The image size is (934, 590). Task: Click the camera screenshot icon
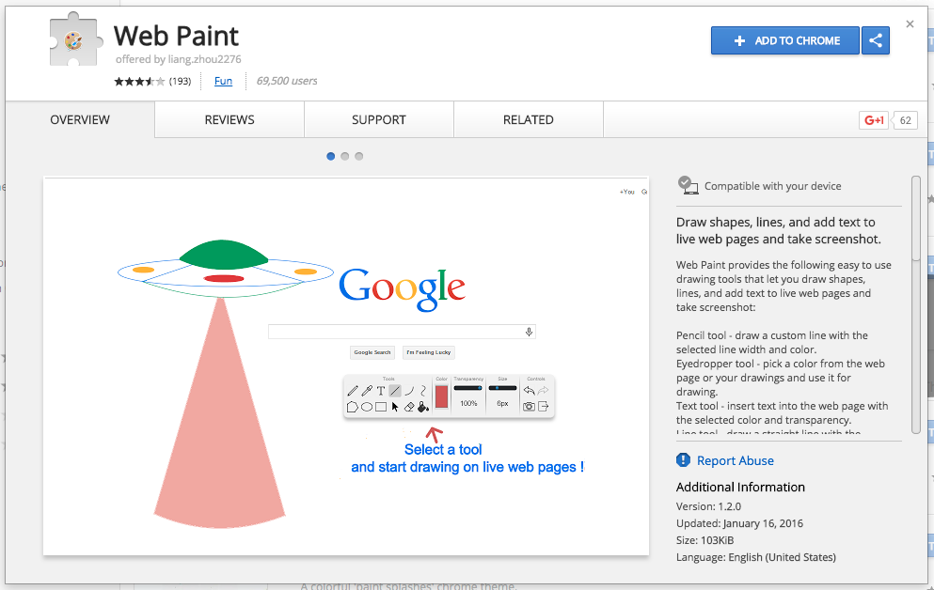(x=529, y=406)
